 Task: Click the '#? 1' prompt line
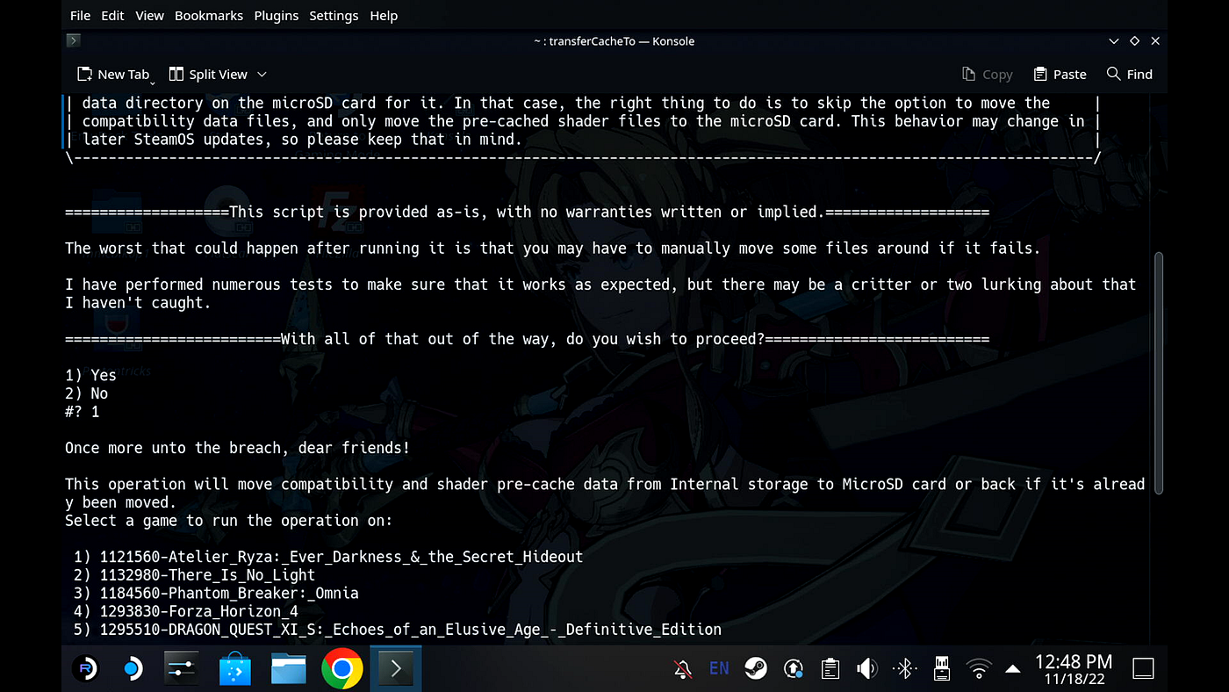coord(82,412)
